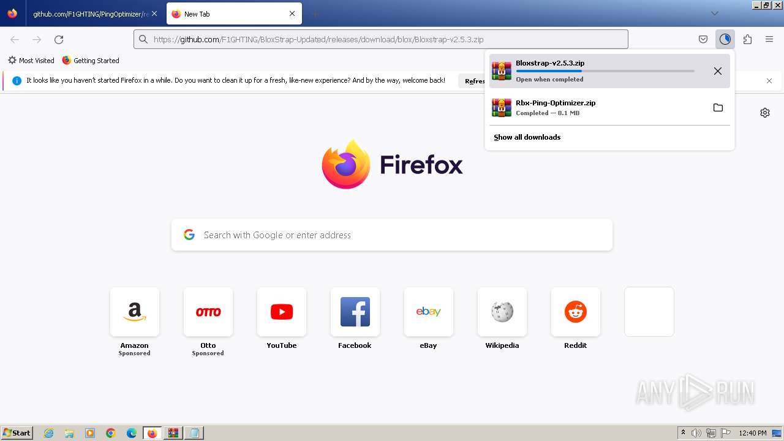Select the notepad document taskbar button

click(x=194, y=433)
